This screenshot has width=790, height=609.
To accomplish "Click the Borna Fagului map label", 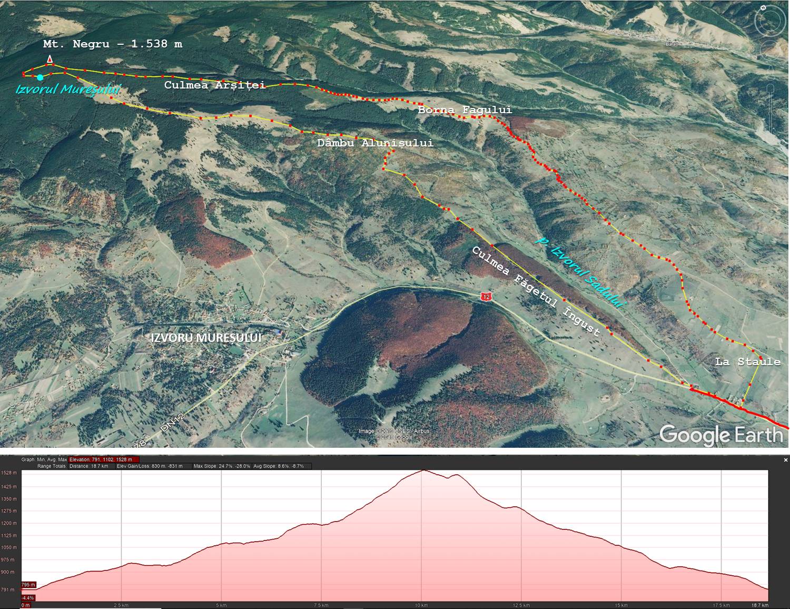I will pos(465,110).
